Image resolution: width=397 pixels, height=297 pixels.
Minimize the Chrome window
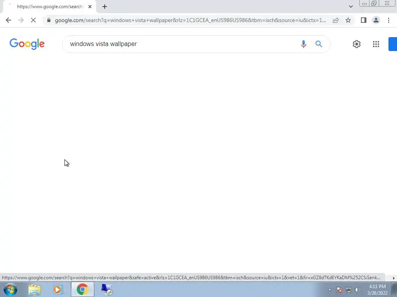tap(364, 3)
